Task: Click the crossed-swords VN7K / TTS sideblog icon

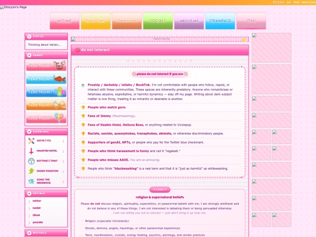Action: pos(31,140)
